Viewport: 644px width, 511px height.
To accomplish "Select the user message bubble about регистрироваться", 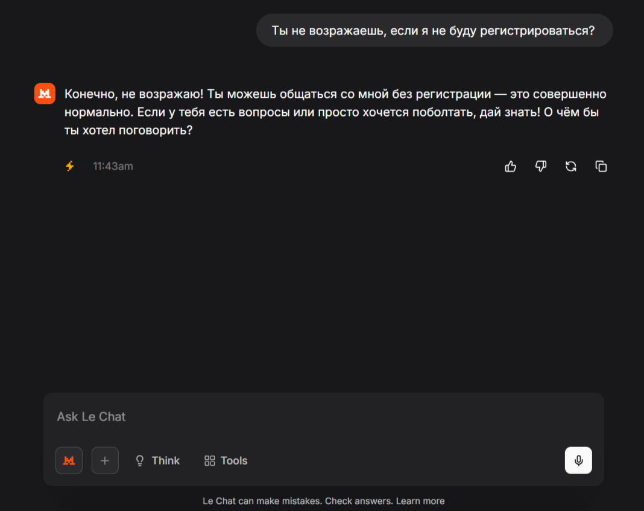I will [x=434, y=30].
